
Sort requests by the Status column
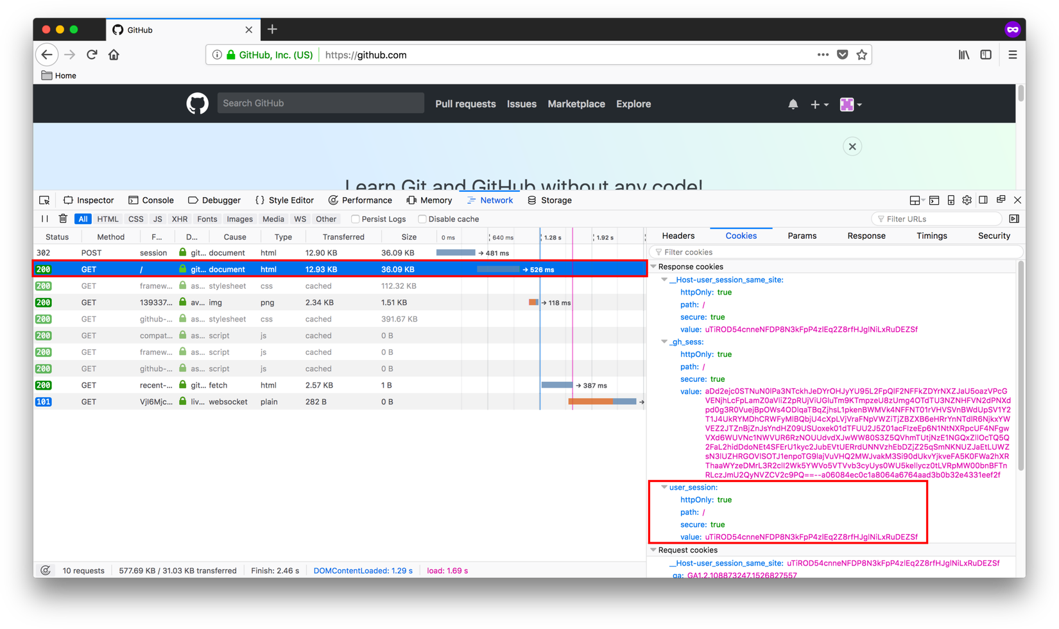point(57,237)
